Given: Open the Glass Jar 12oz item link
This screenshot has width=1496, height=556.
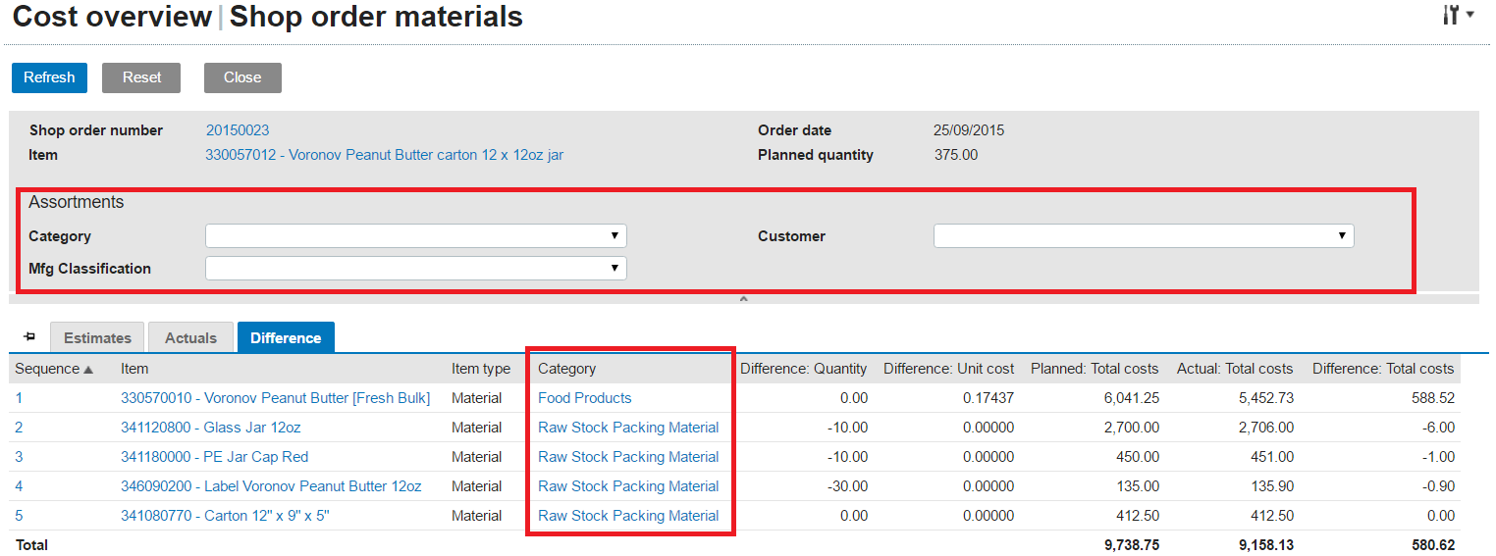Looking at the screenshot, I should coord(210,428).
